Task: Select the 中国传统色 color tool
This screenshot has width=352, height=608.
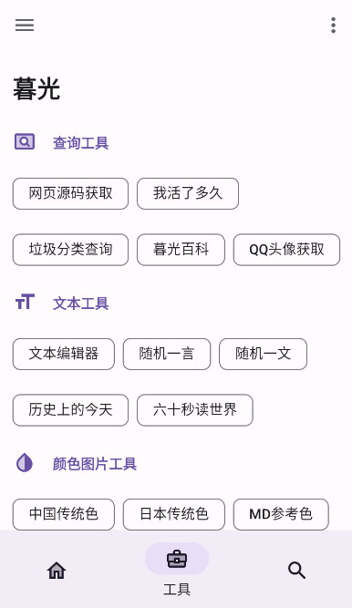Action: coord(64,514)
